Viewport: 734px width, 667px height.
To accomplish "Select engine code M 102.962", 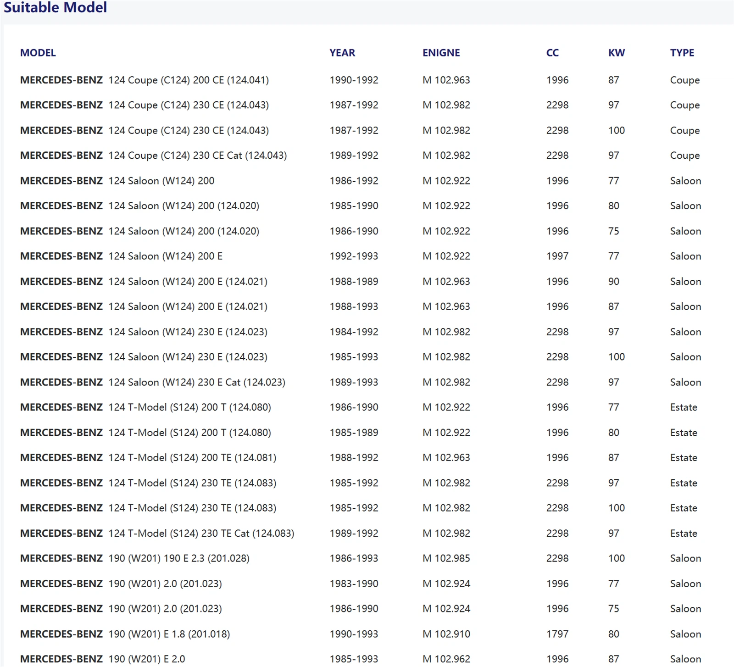I will [446, 659].
